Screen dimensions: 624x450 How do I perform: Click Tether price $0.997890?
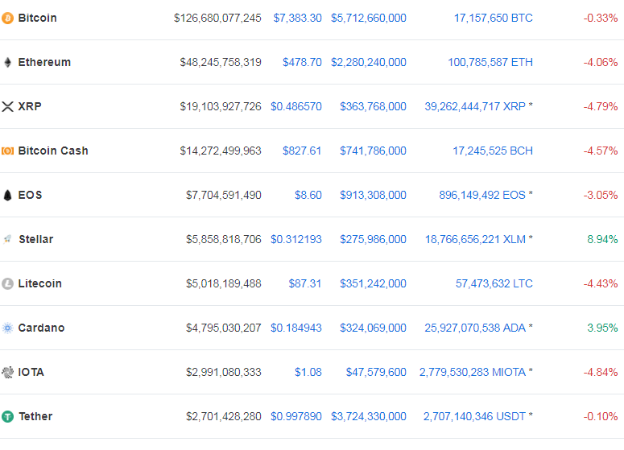point(296,416)
